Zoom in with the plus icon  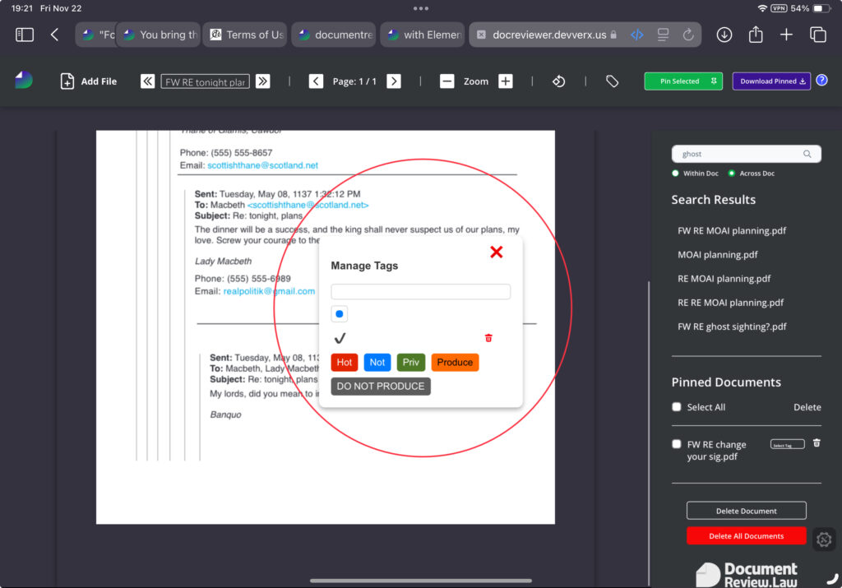[506, 81]
